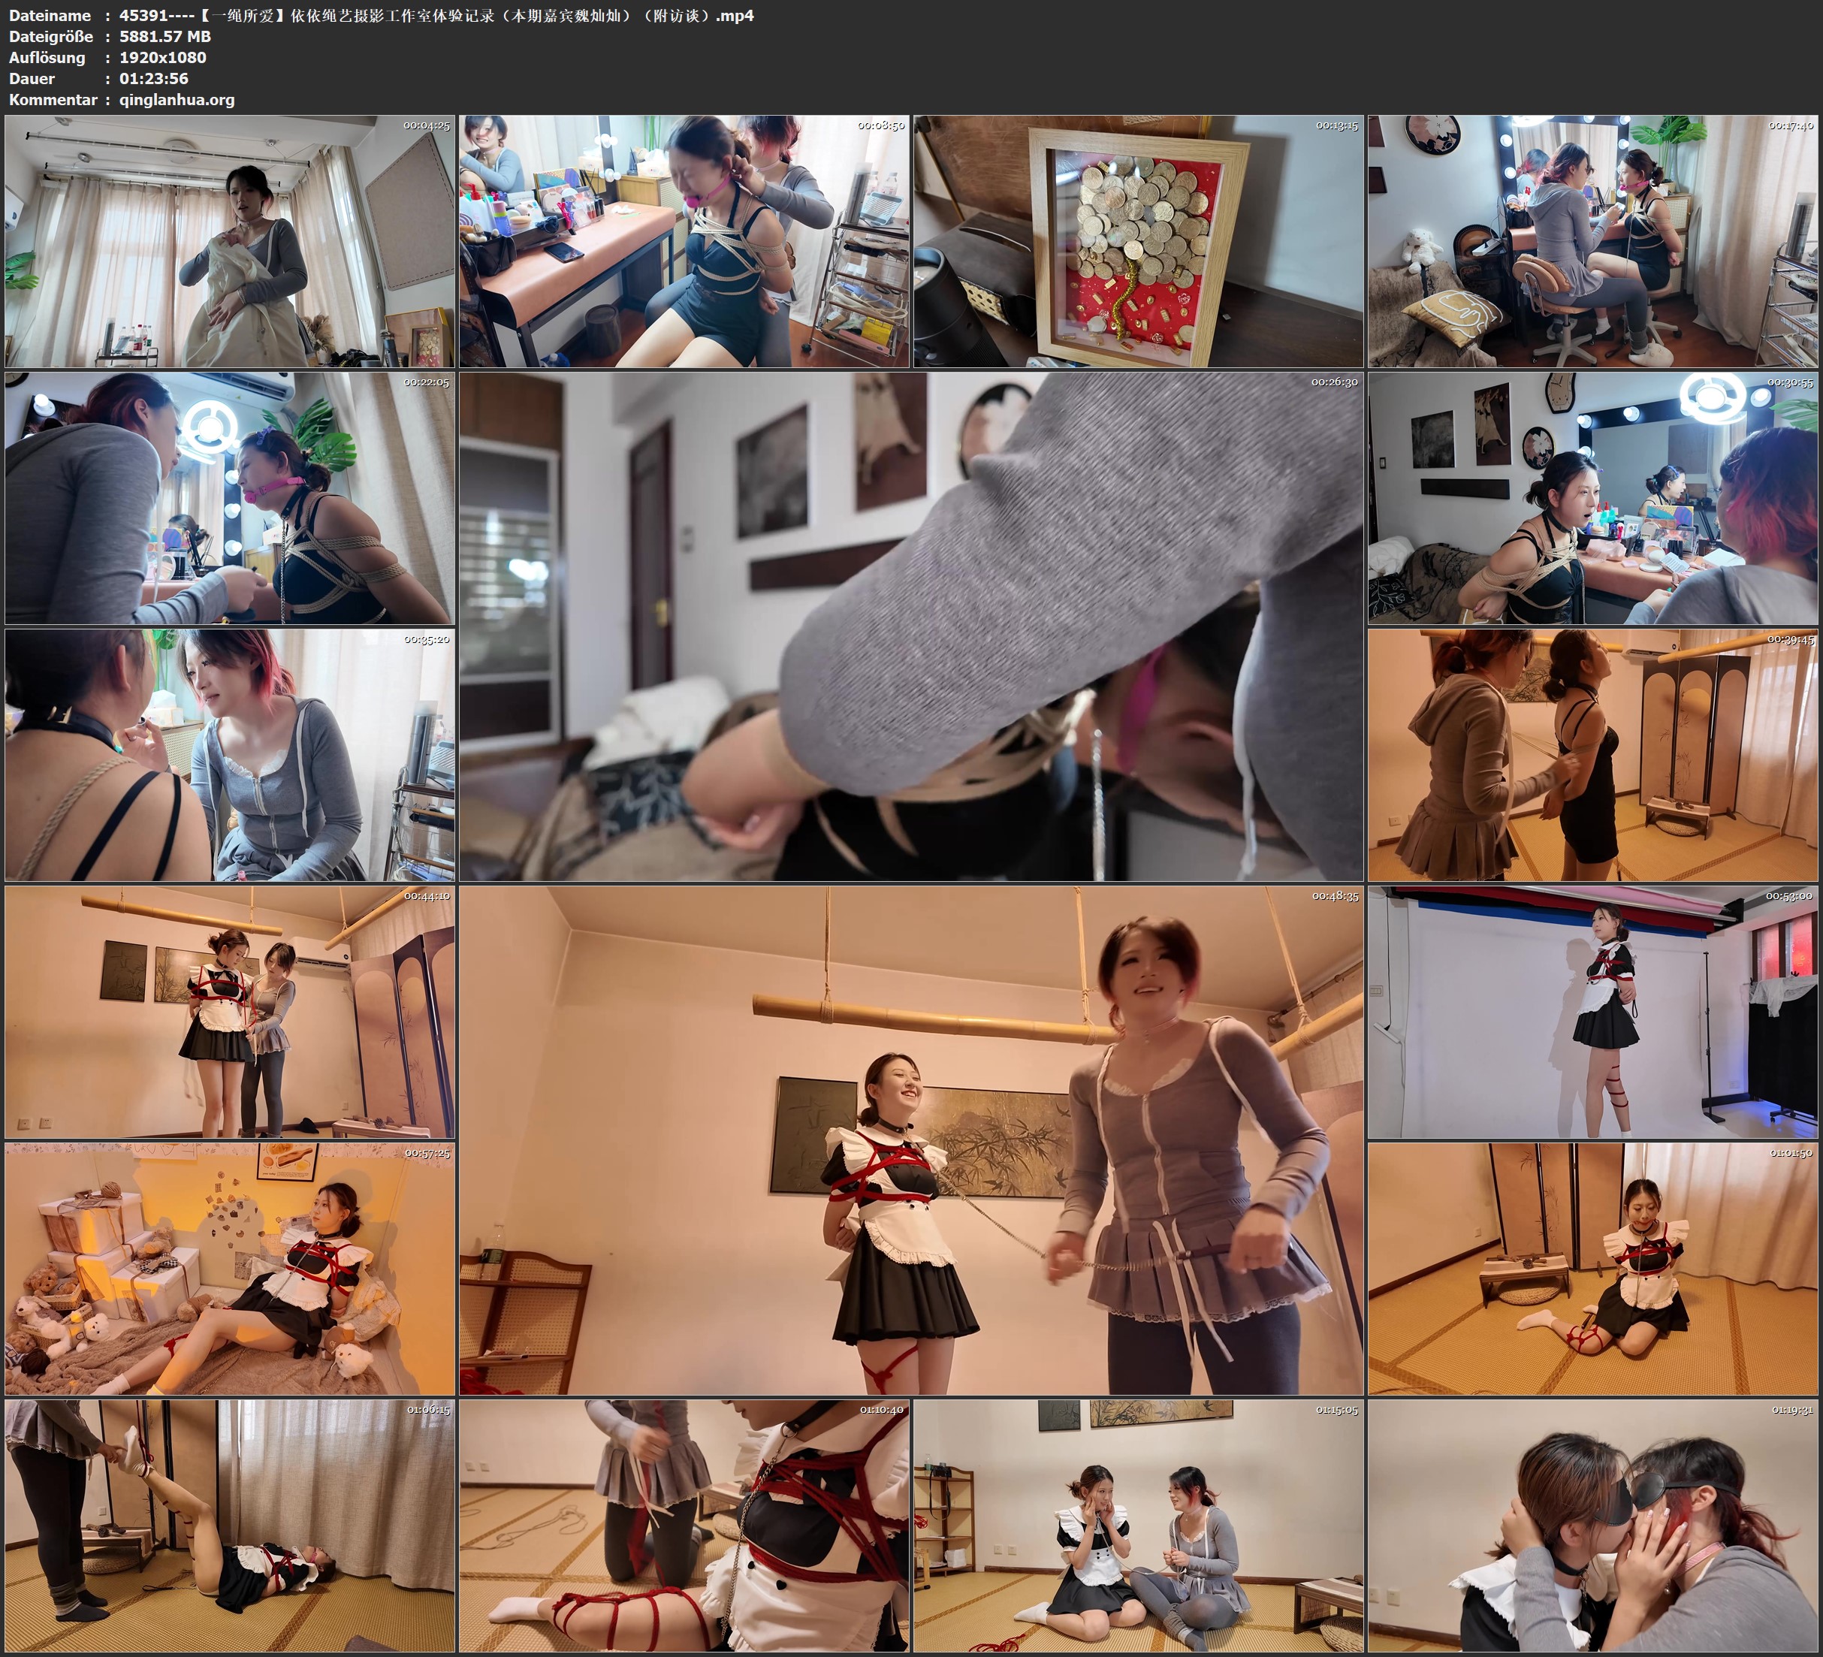Viewport: 1823px width, 1657px height.
Task: Click the Dauer value 01:23:56
Action: [154, 79]
